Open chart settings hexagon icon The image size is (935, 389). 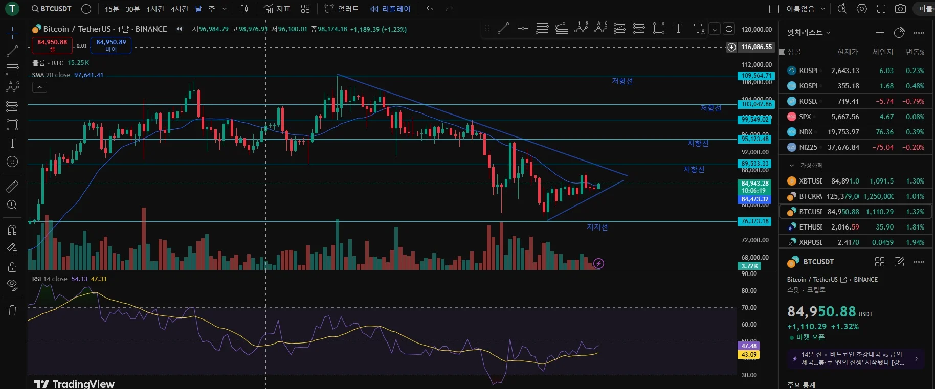[x=862, y=9]
